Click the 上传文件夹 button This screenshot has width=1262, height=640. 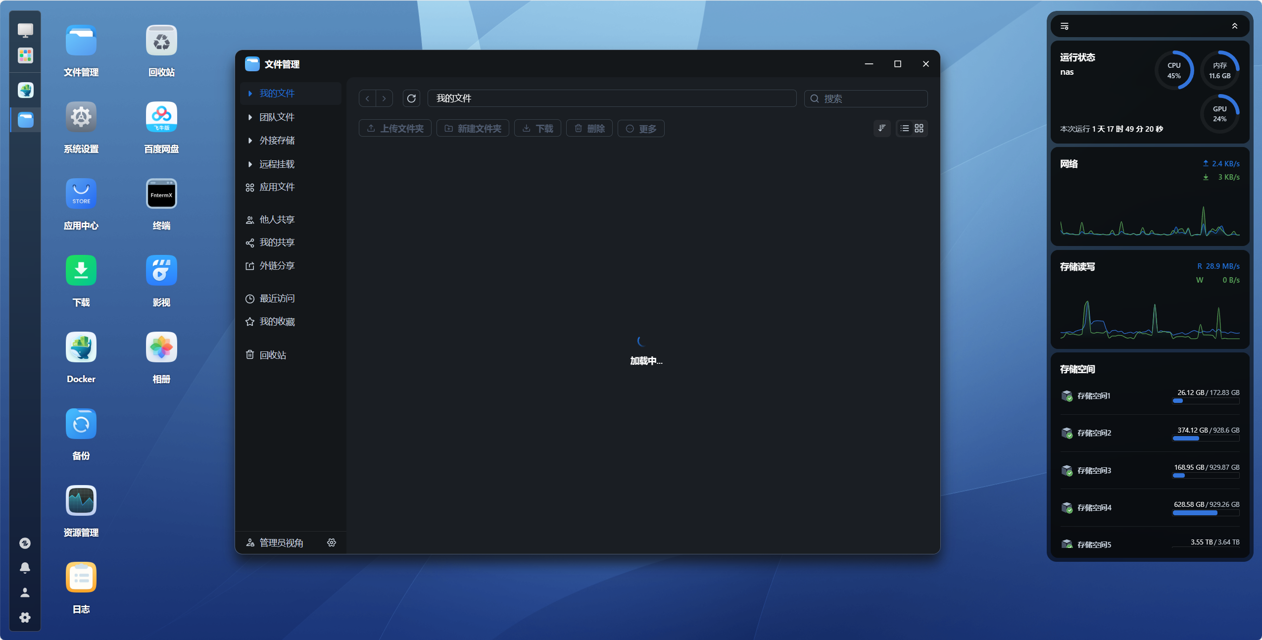(395, 129)
